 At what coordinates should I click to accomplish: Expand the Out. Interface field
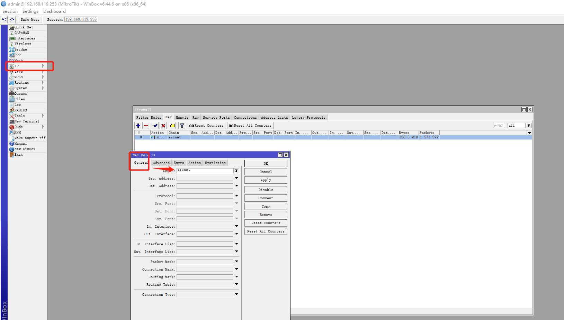(236, 234)
